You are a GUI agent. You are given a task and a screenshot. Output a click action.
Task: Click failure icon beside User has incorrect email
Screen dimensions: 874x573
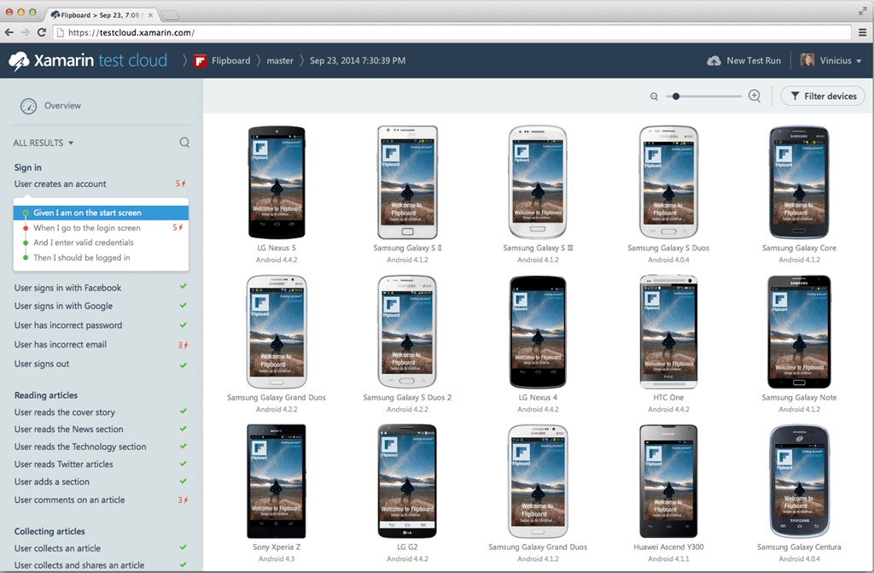pyautogui.click(x=183, y=345)
